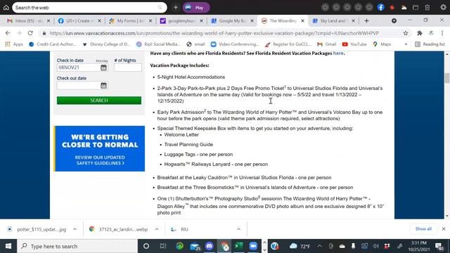Viewport: 450px width, 253px height.
Task: Click the # of Nights field
Action: (x=128, y=67)
